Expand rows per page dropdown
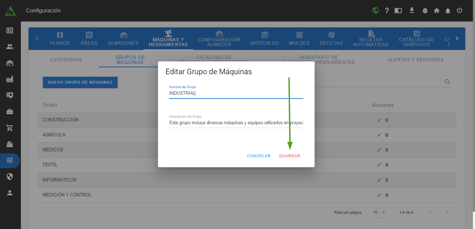 380,212
